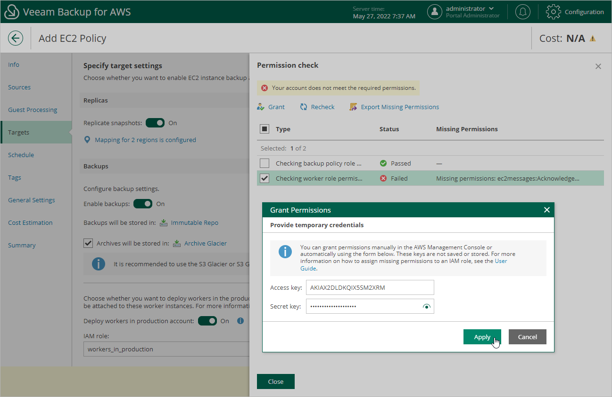Cancel the Grant Permissions dialog
Image resolution: width=612 pixels, height=397 pixels.
(x=528, y=337)
